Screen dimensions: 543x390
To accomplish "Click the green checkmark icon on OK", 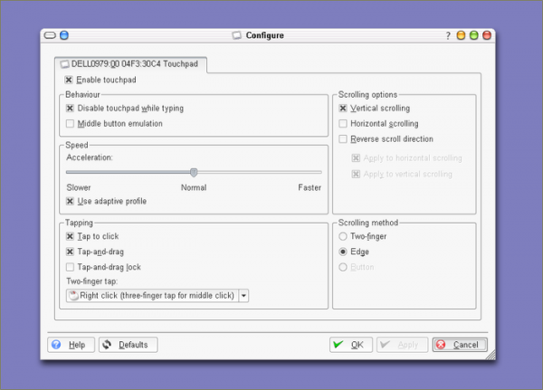I will point(338,345).
